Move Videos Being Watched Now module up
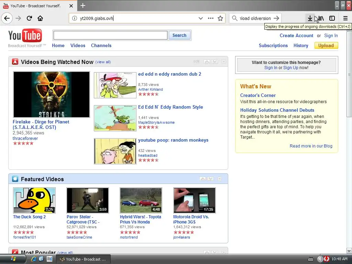Viewport: 352px width, 264px height. (207, 62)
